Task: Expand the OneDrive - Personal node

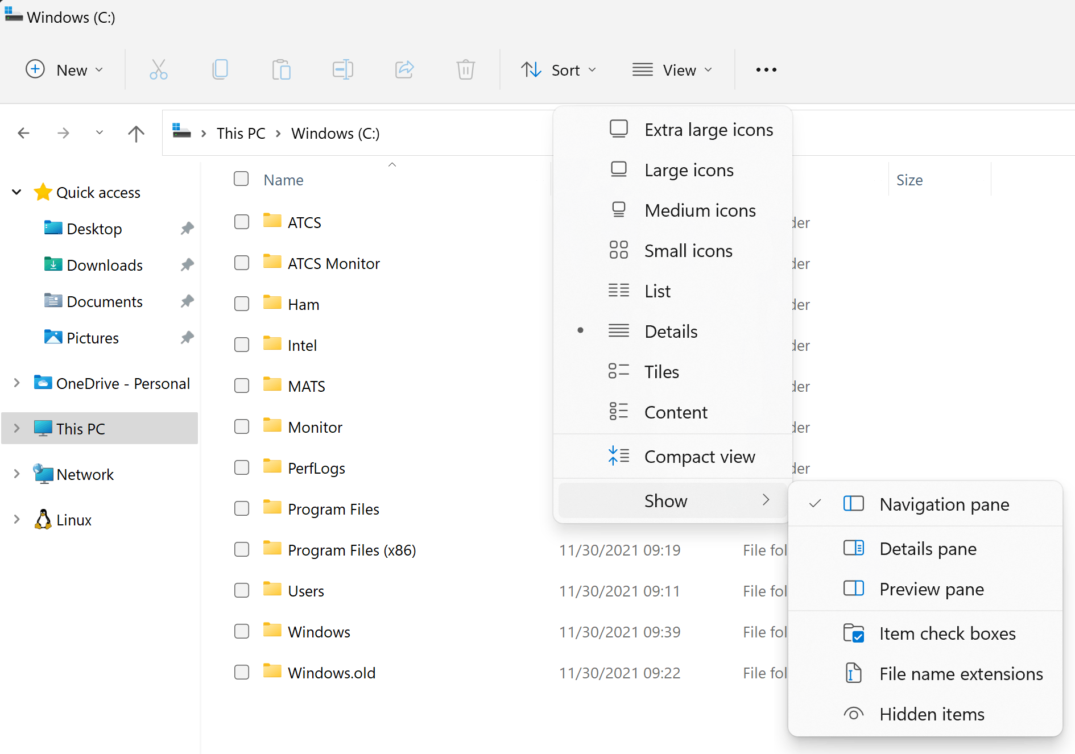Action: point(17,383)
